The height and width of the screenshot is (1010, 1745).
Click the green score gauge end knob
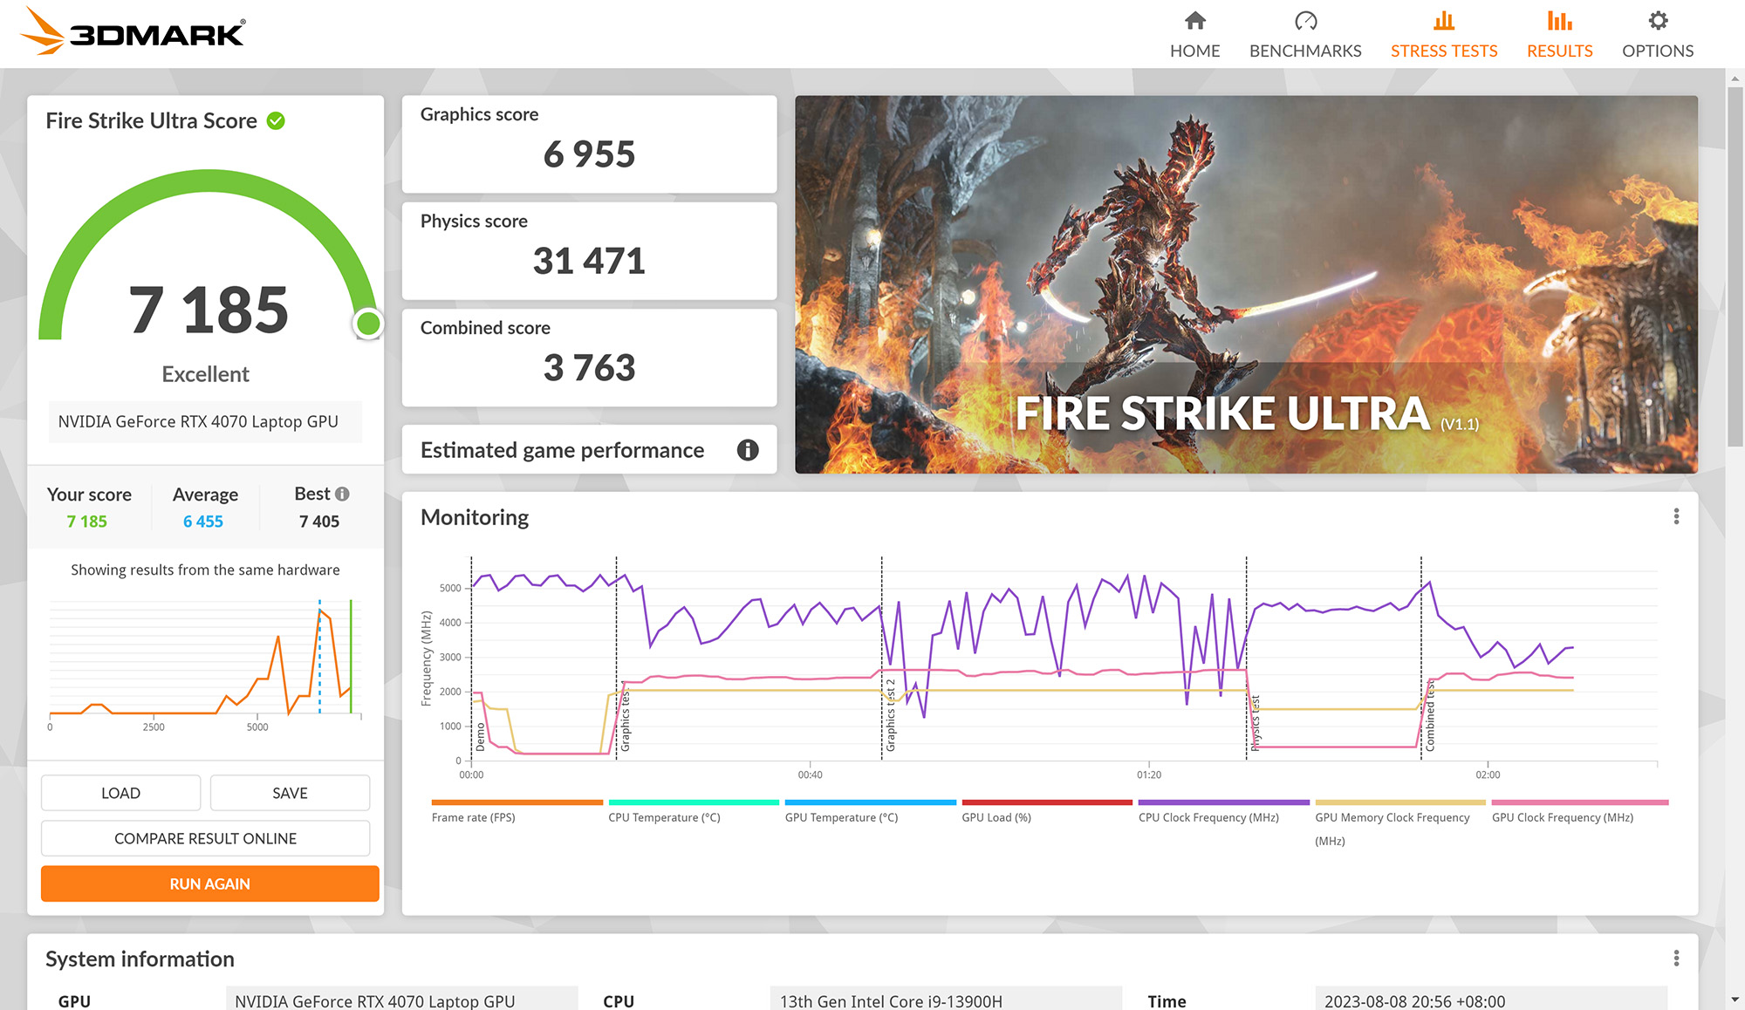pos(368,324)
